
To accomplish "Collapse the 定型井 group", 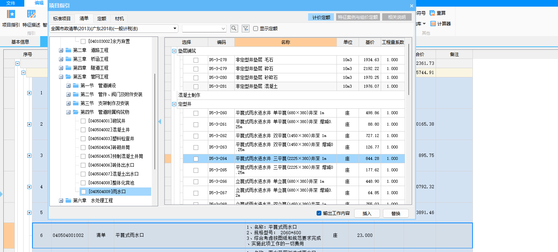I will [x=174, y=104].
